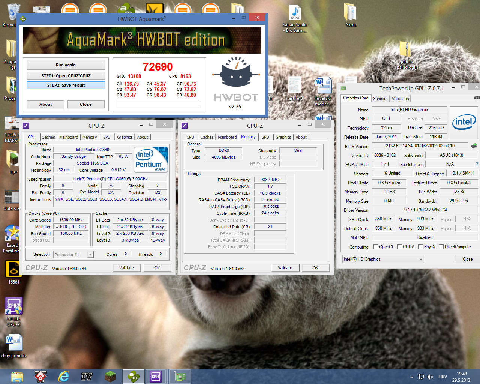Click the Intel Pentium logo in CPU-Z

151,159
